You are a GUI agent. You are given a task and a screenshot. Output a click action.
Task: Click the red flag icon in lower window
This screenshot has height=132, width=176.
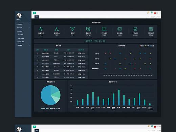coord(155,127)
